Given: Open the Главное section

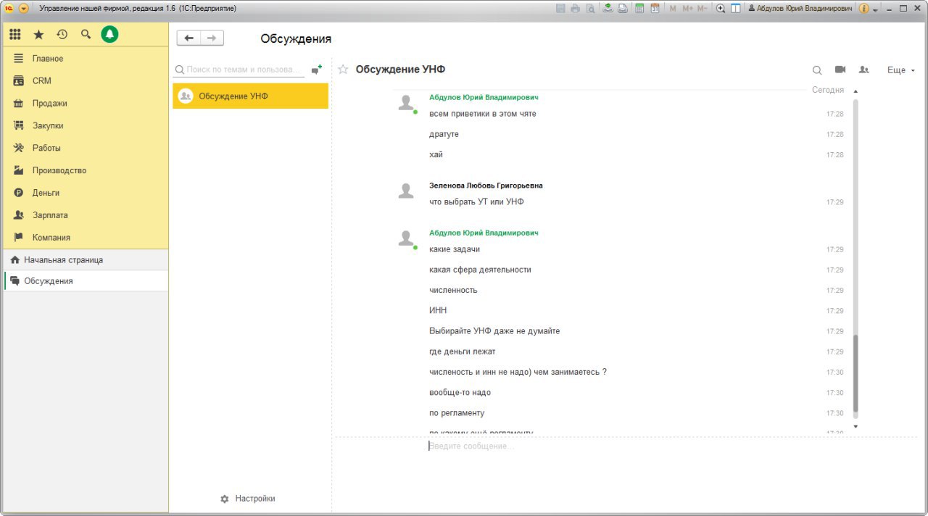Looking at the screenshot, I should [x=86, y=59].
